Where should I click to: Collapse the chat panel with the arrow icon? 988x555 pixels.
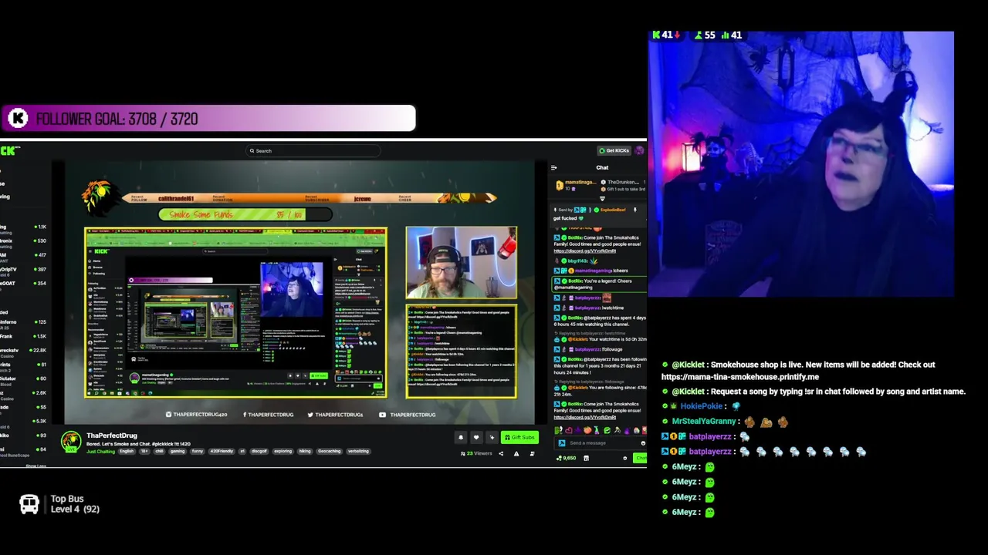tap(553, 167)
